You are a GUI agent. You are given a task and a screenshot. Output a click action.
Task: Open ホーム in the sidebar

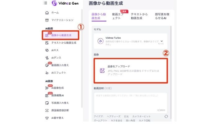[55, 13]
